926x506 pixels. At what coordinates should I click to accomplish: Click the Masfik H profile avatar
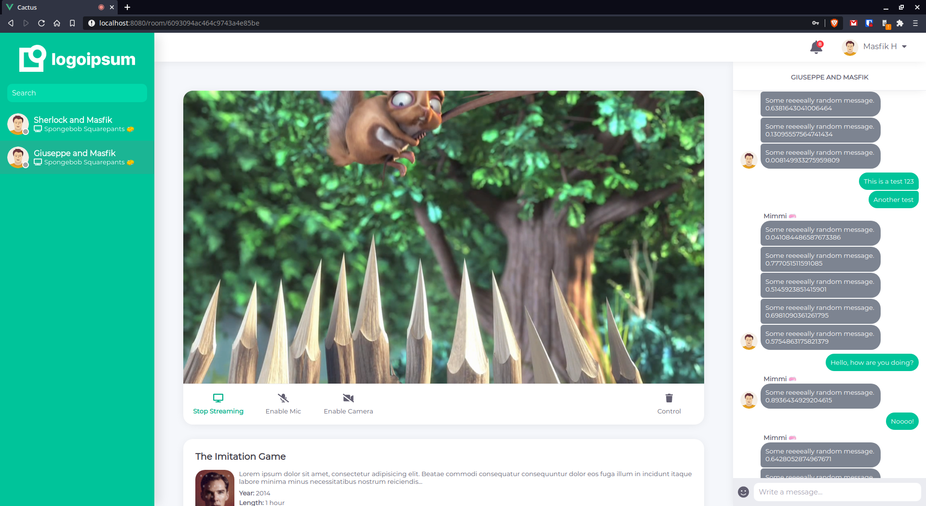pyautogui.click(x=850, y=47)
